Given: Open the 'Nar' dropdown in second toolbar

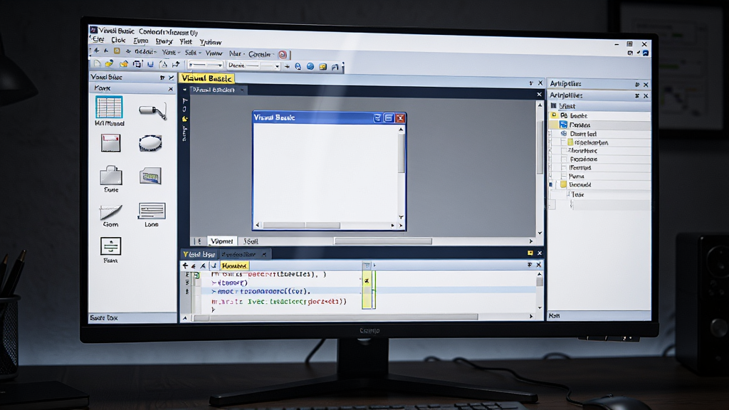Looking at the screenshot, I should coord(236,53).
